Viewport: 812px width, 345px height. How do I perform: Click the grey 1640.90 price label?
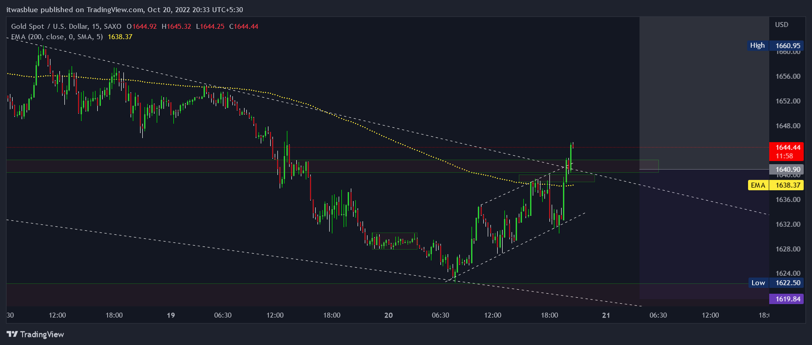(787, 170)
